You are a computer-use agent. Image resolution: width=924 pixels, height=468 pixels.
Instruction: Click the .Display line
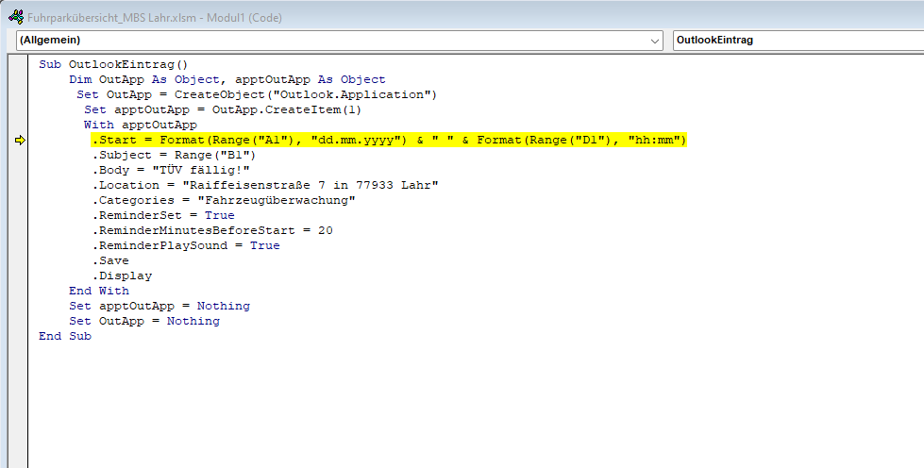(x=122, y=276)
